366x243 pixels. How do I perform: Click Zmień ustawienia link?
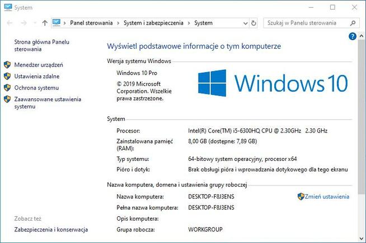click(327, 197)
